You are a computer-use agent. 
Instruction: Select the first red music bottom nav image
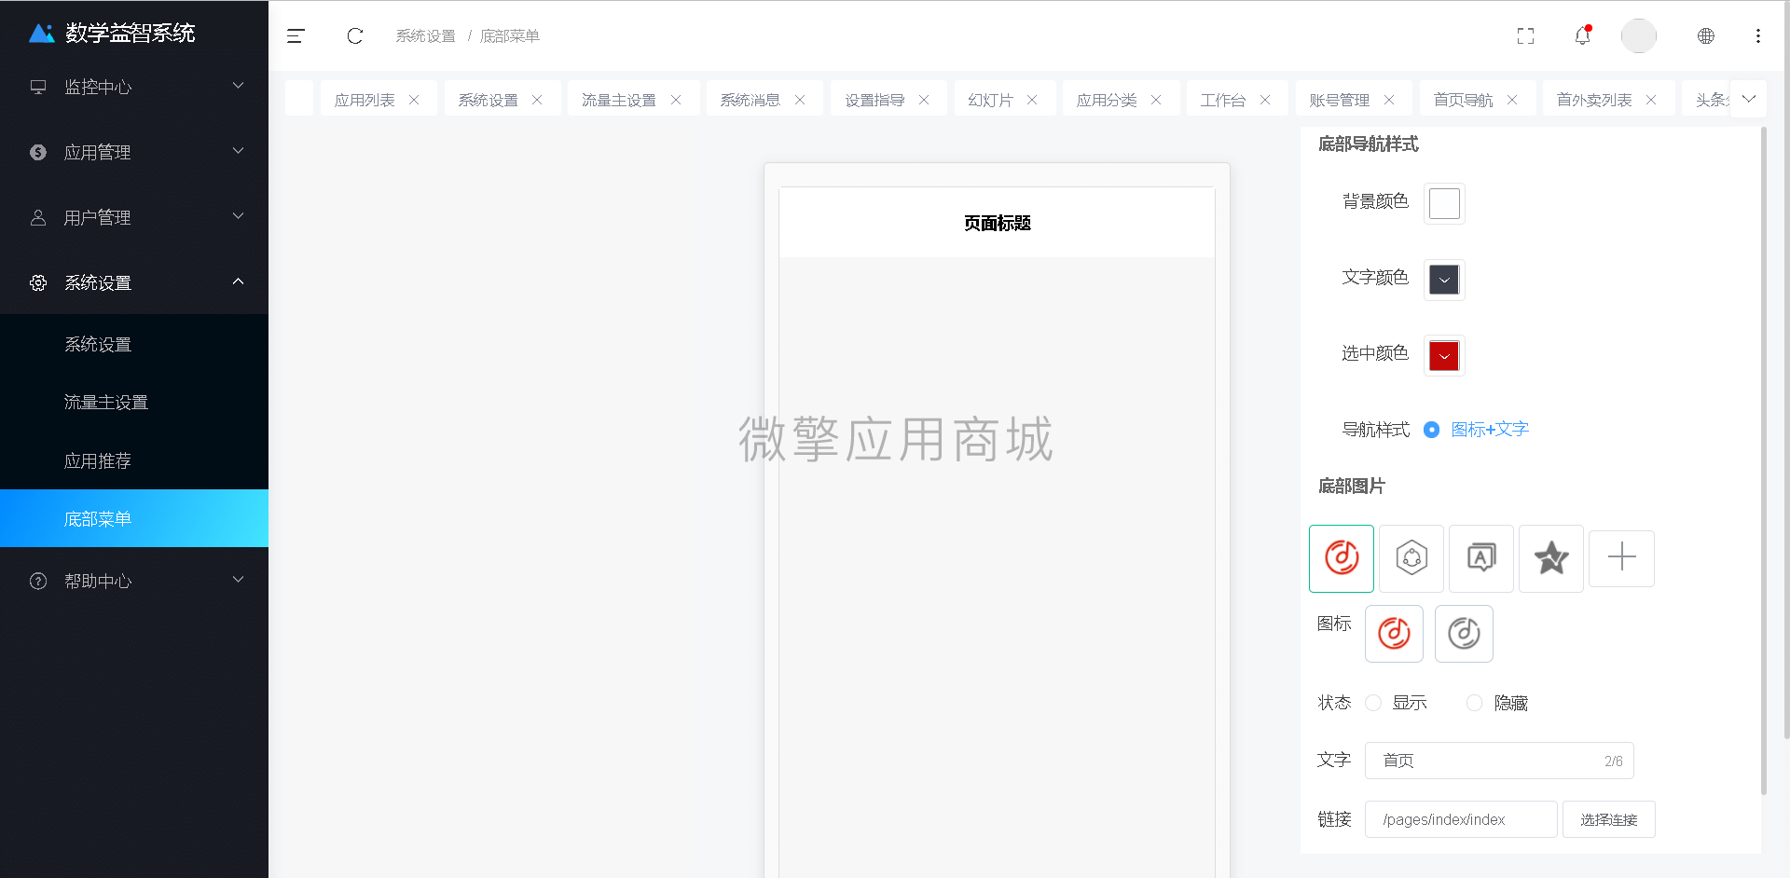coord(1342,558)
